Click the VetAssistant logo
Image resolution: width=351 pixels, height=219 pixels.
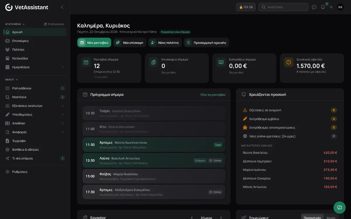pyautogui.click(x=27, y=7)
